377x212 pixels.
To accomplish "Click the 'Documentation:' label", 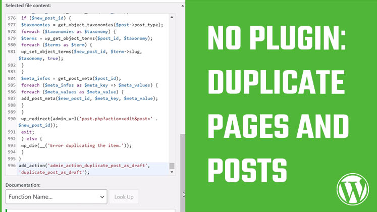I will pos(23,185).
